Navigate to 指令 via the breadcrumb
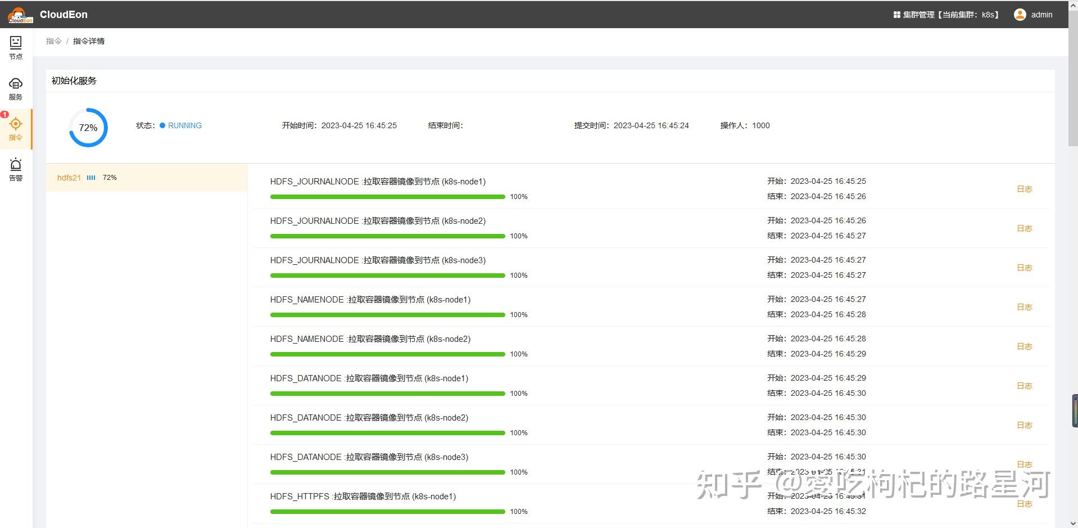 coord(53,40)
